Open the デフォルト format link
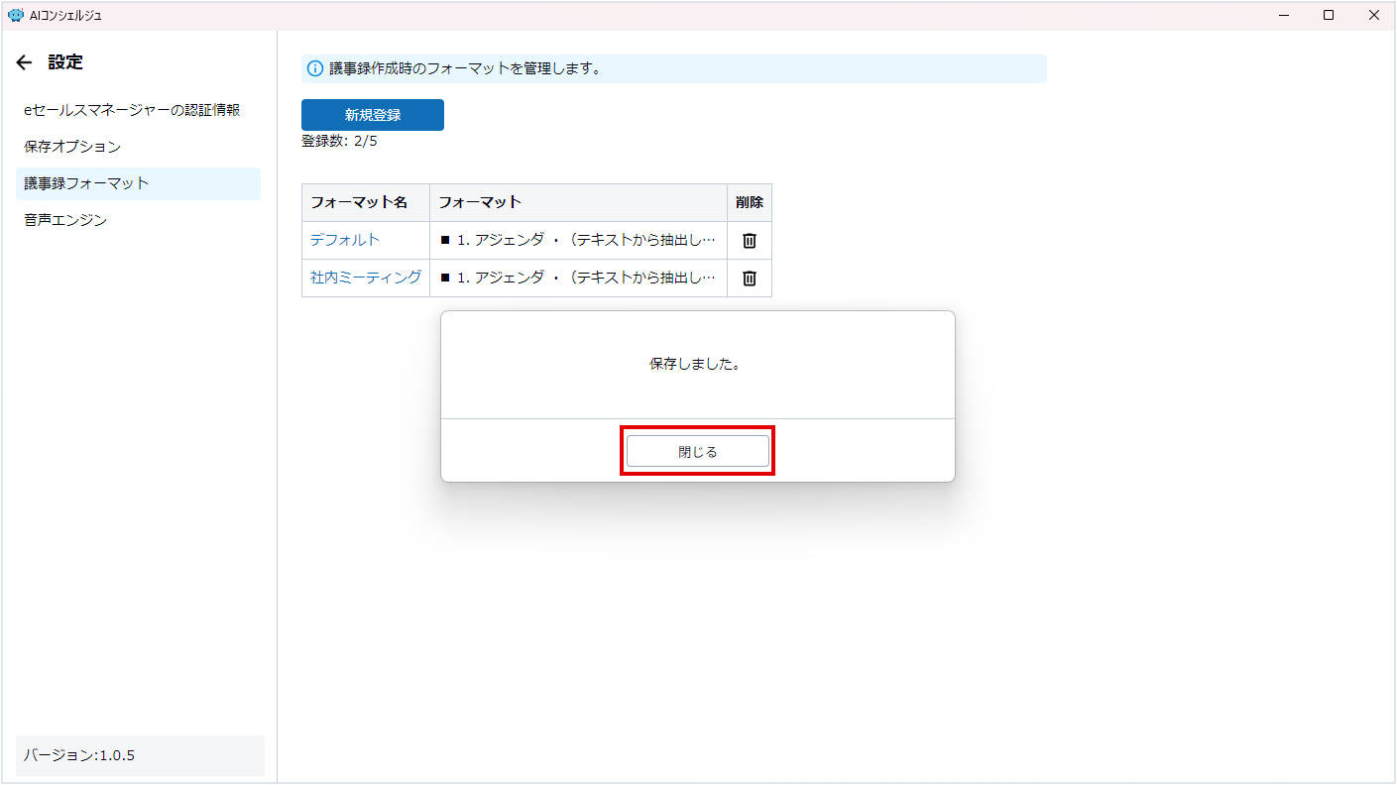1397x785 pixels. 345,241
